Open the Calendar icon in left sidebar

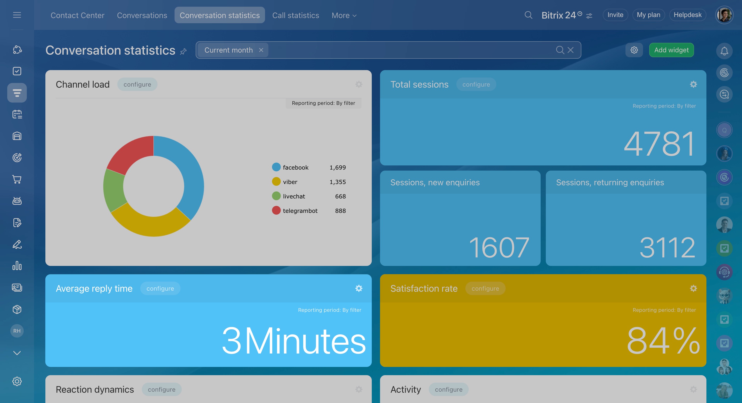click(x=17, y=114)
